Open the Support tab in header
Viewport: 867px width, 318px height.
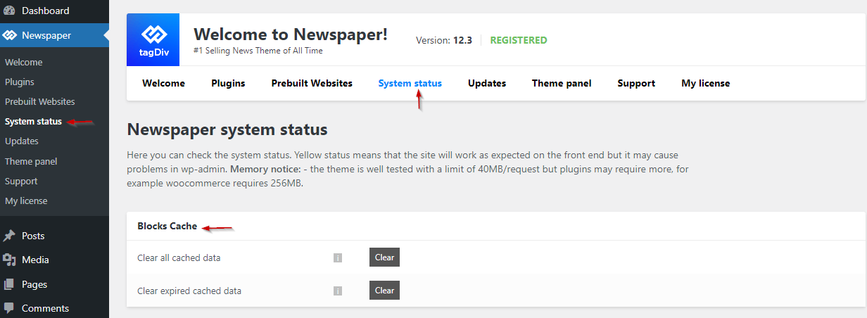click(636, 83)
